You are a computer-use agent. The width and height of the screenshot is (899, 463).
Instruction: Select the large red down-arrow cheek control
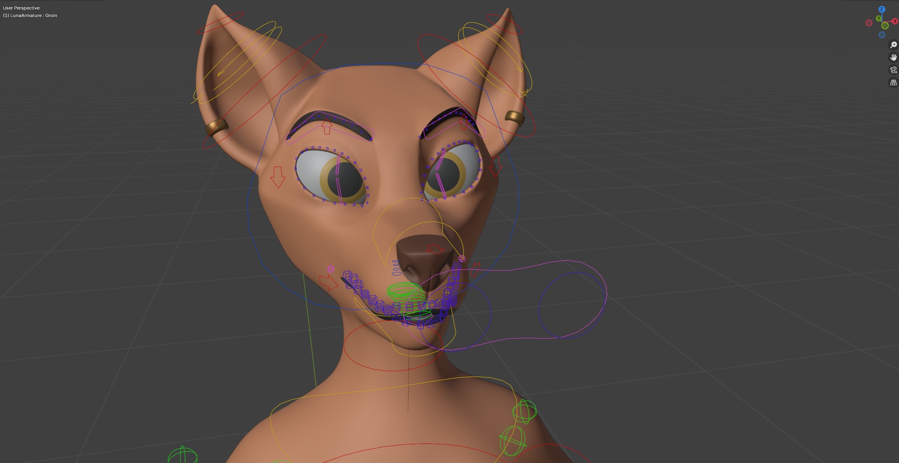click(x=278, y=177)
